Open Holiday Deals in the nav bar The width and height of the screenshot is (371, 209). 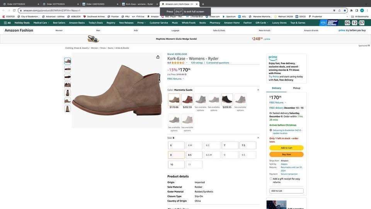click(22, 23)
